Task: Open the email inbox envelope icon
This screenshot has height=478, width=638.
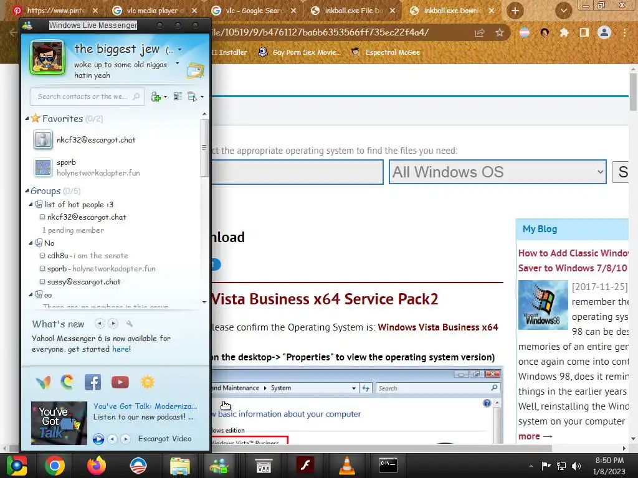Action: click(196, 71)
